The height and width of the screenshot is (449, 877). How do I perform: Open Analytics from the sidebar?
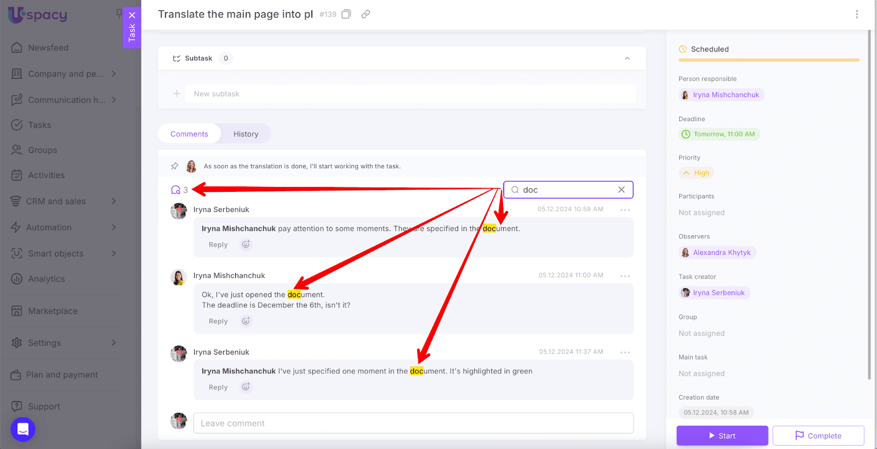(x=47, y=279)
